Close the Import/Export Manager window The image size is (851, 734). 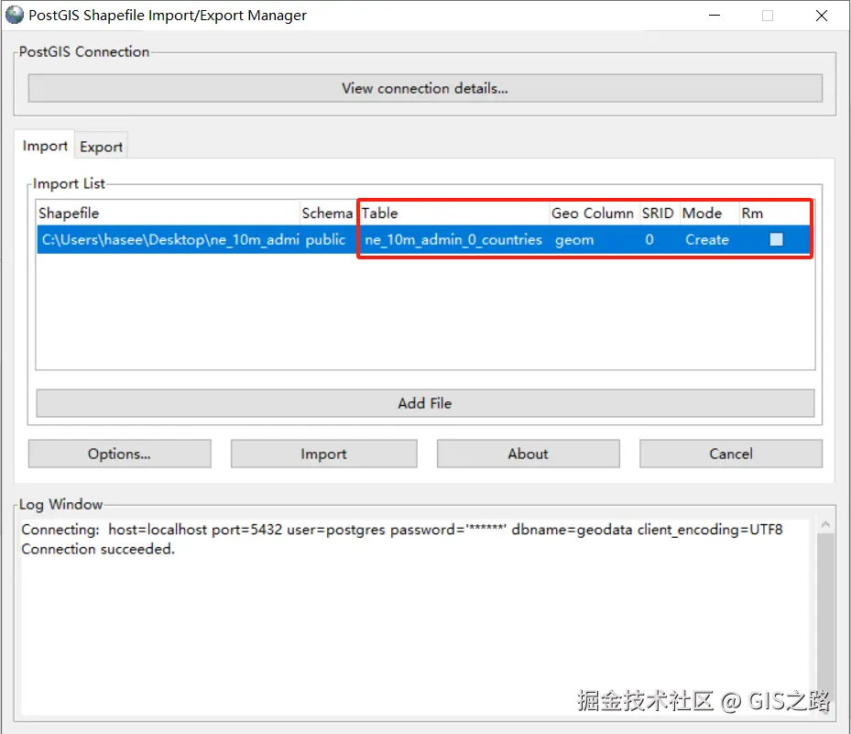coord(821,16)
